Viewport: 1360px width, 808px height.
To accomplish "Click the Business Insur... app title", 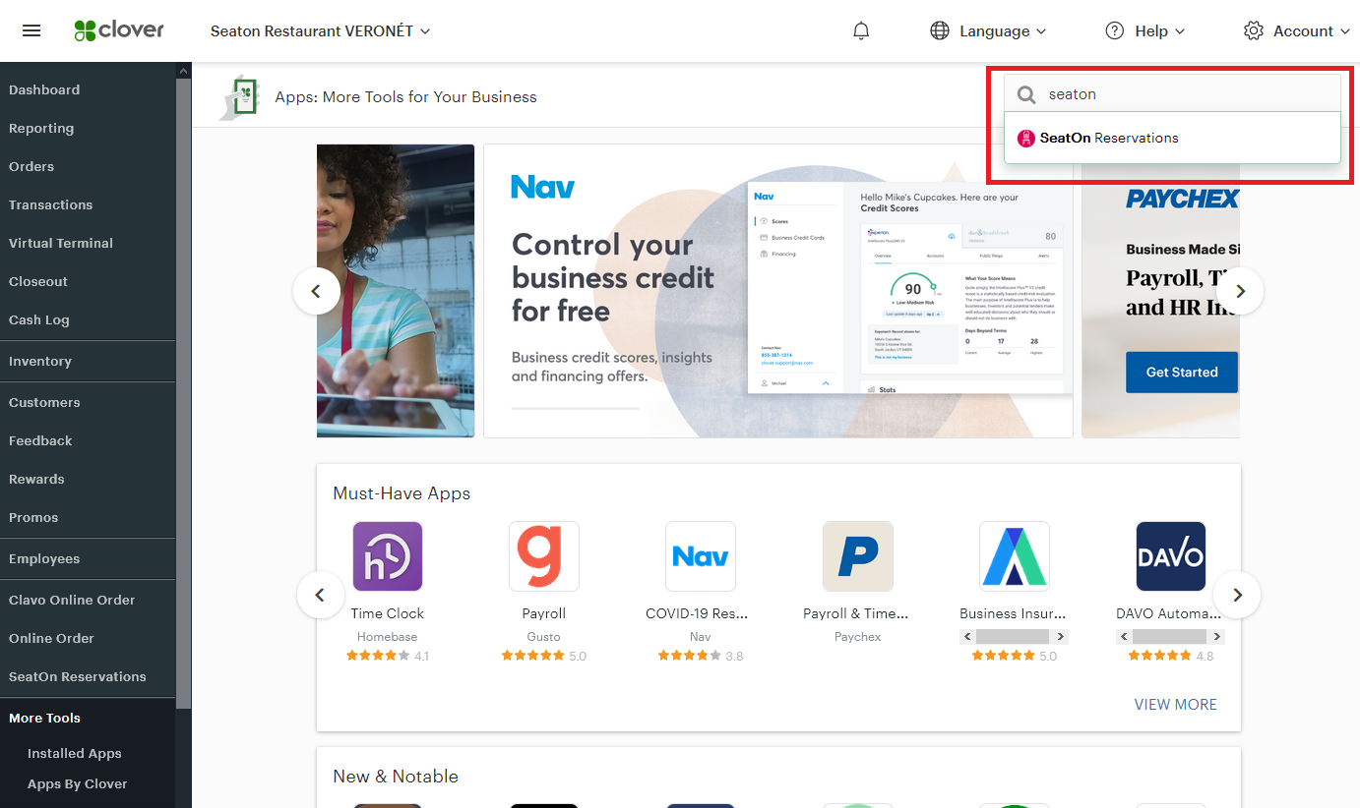I will (1015, 613).
